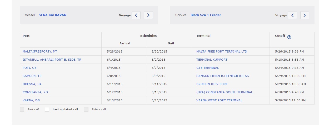Click the Cutoff help question icon
The width and height of the screenshot is (319, 125).
[289, 37]
